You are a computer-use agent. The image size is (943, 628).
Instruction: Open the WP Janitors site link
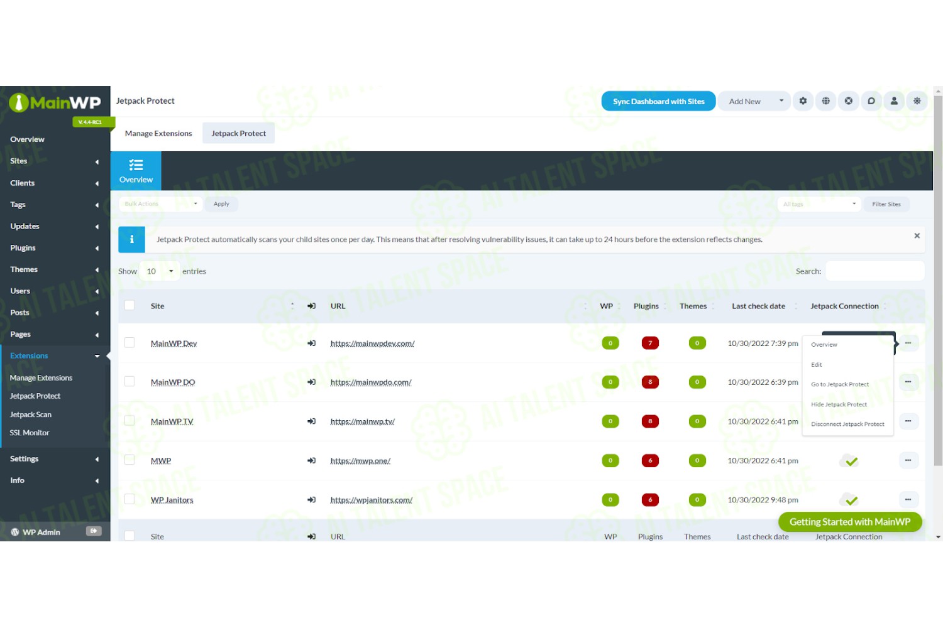point(172,500)
